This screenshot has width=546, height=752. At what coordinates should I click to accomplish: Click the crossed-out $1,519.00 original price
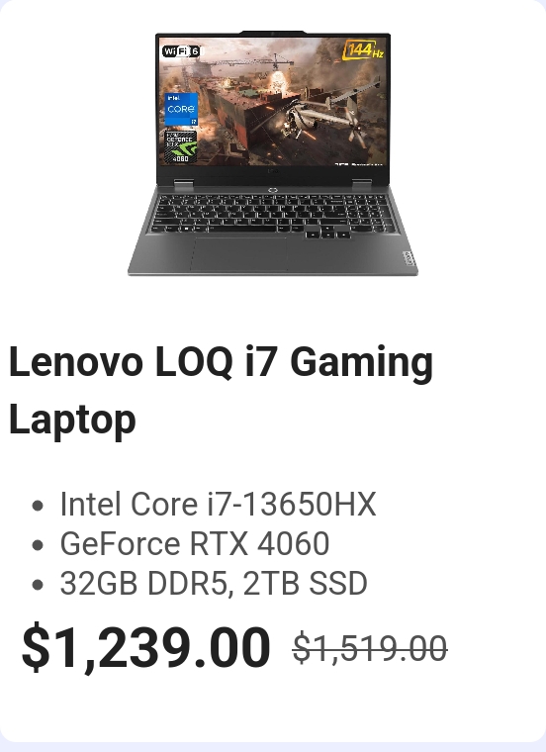pos(370,648)
